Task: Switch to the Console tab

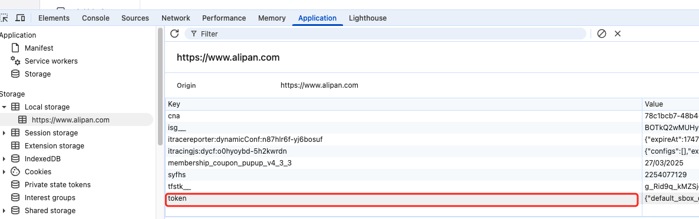Action: pos(95,18)
